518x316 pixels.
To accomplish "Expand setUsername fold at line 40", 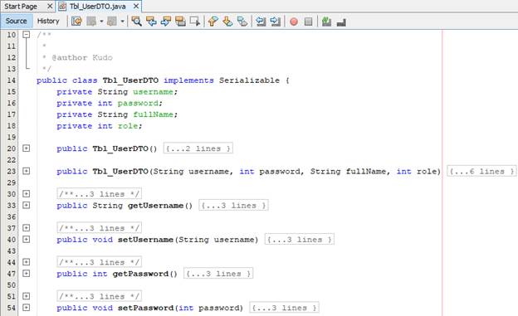I will (x=26, y=239).
